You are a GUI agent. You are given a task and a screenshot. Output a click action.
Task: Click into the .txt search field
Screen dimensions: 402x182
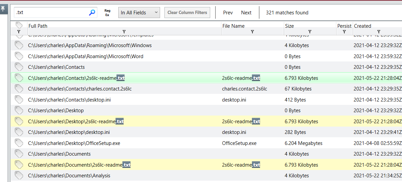click(x=52, y=13)
